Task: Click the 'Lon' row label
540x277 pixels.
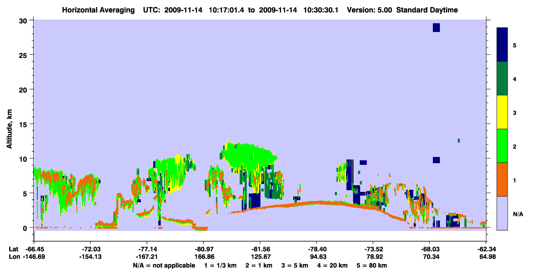Action: point(14,257)
